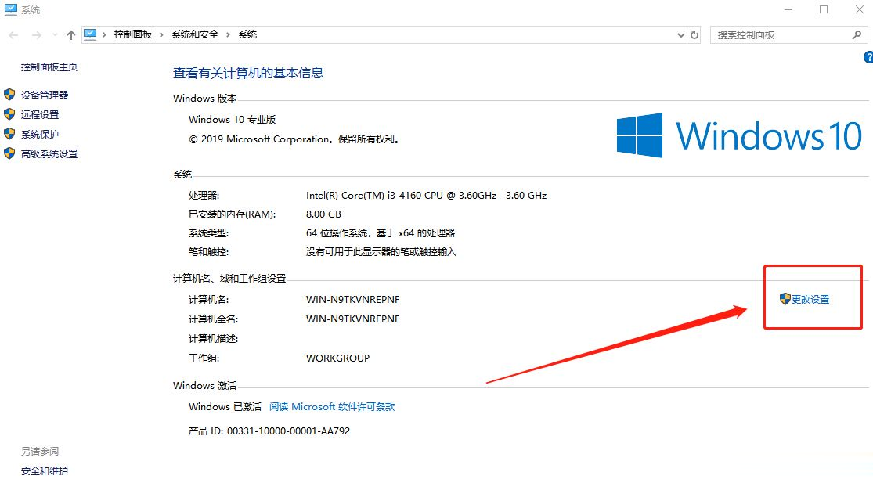
Task: Click shield icon beside 高级系统设置
Action: pyautogui.click(x=9, y=153)
